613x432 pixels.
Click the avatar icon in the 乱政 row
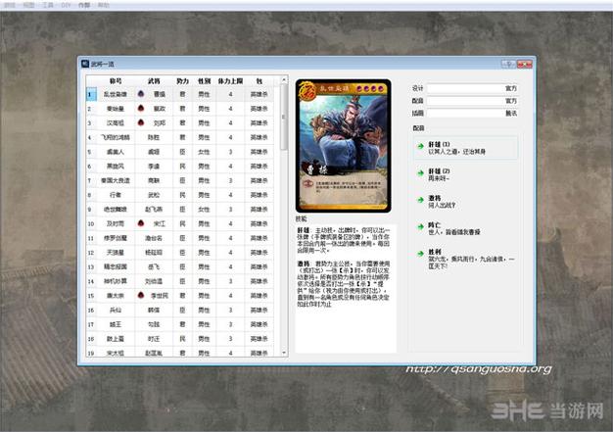click(140, 110)
